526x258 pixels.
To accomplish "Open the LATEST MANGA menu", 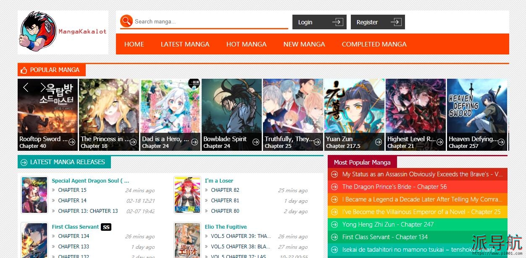I will click(185, 44).
